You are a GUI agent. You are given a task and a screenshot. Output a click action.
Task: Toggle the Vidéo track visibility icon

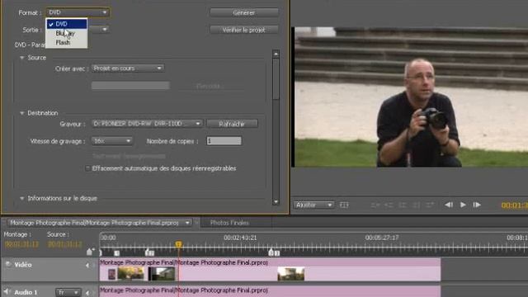pyautogui.click(x=8, y=265)
